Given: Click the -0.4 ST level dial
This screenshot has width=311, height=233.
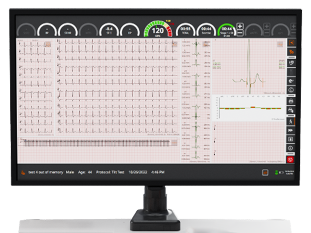Looking at the screenshot, I should point(109,30).
